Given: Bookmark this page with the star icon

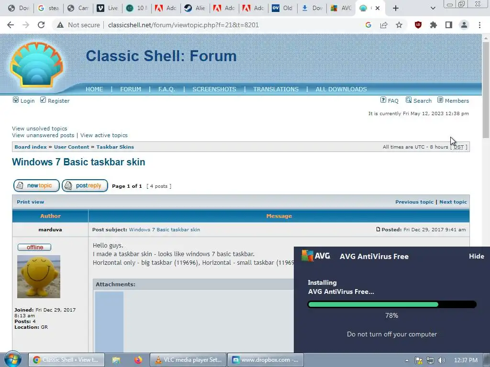Looking at the screenshot, I should pos(399,25).
